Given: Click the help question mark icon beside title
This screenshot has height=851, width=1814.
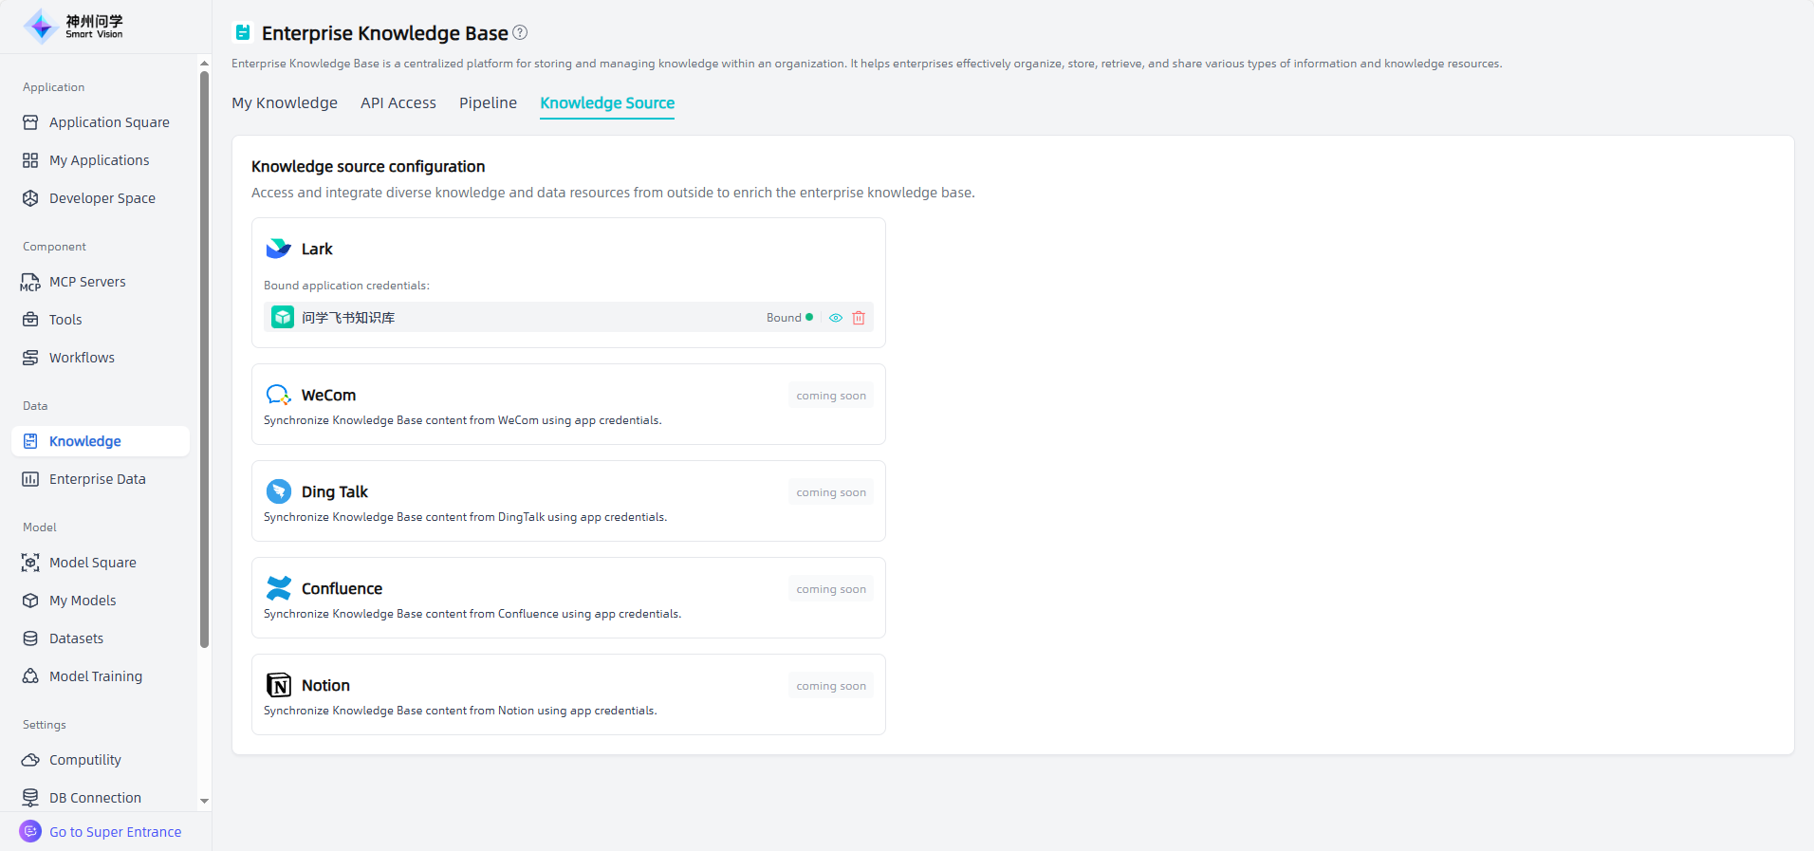Looking at the screenshot, I should click(520, 32).
